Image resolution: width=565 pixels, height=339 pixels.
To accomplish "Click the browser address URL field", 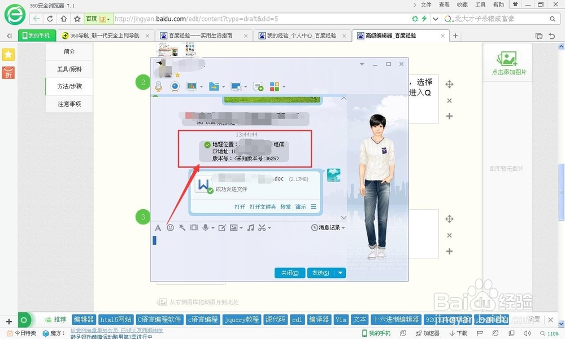I will click(261, 19).
